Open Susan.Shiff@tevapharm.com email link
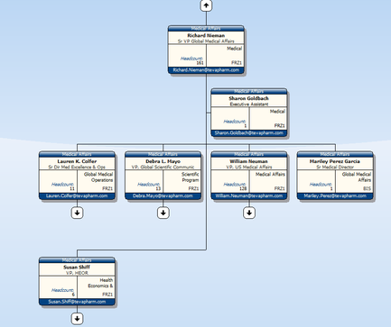391x327 pixels. pos(77,302)
